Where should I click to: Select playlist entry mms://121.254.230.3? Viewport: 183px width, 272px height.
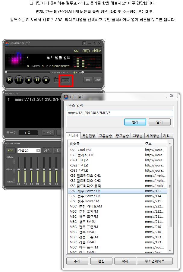click(35, 100)
